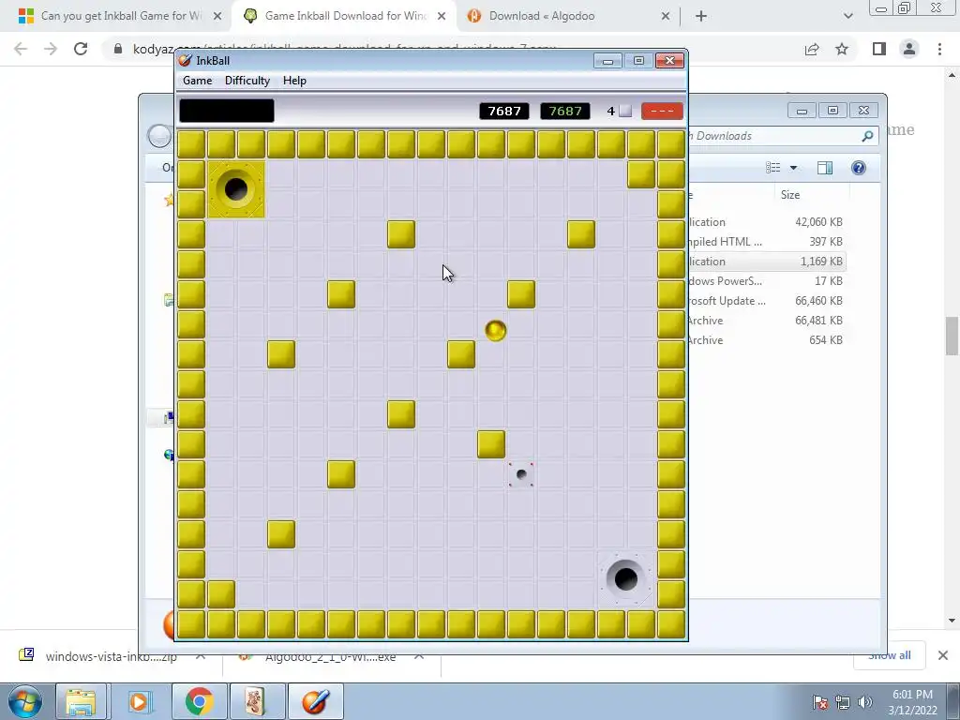The image size is (960, 720).
Task: Open the Chrome three-dot menu
Action: pos(939,49)
